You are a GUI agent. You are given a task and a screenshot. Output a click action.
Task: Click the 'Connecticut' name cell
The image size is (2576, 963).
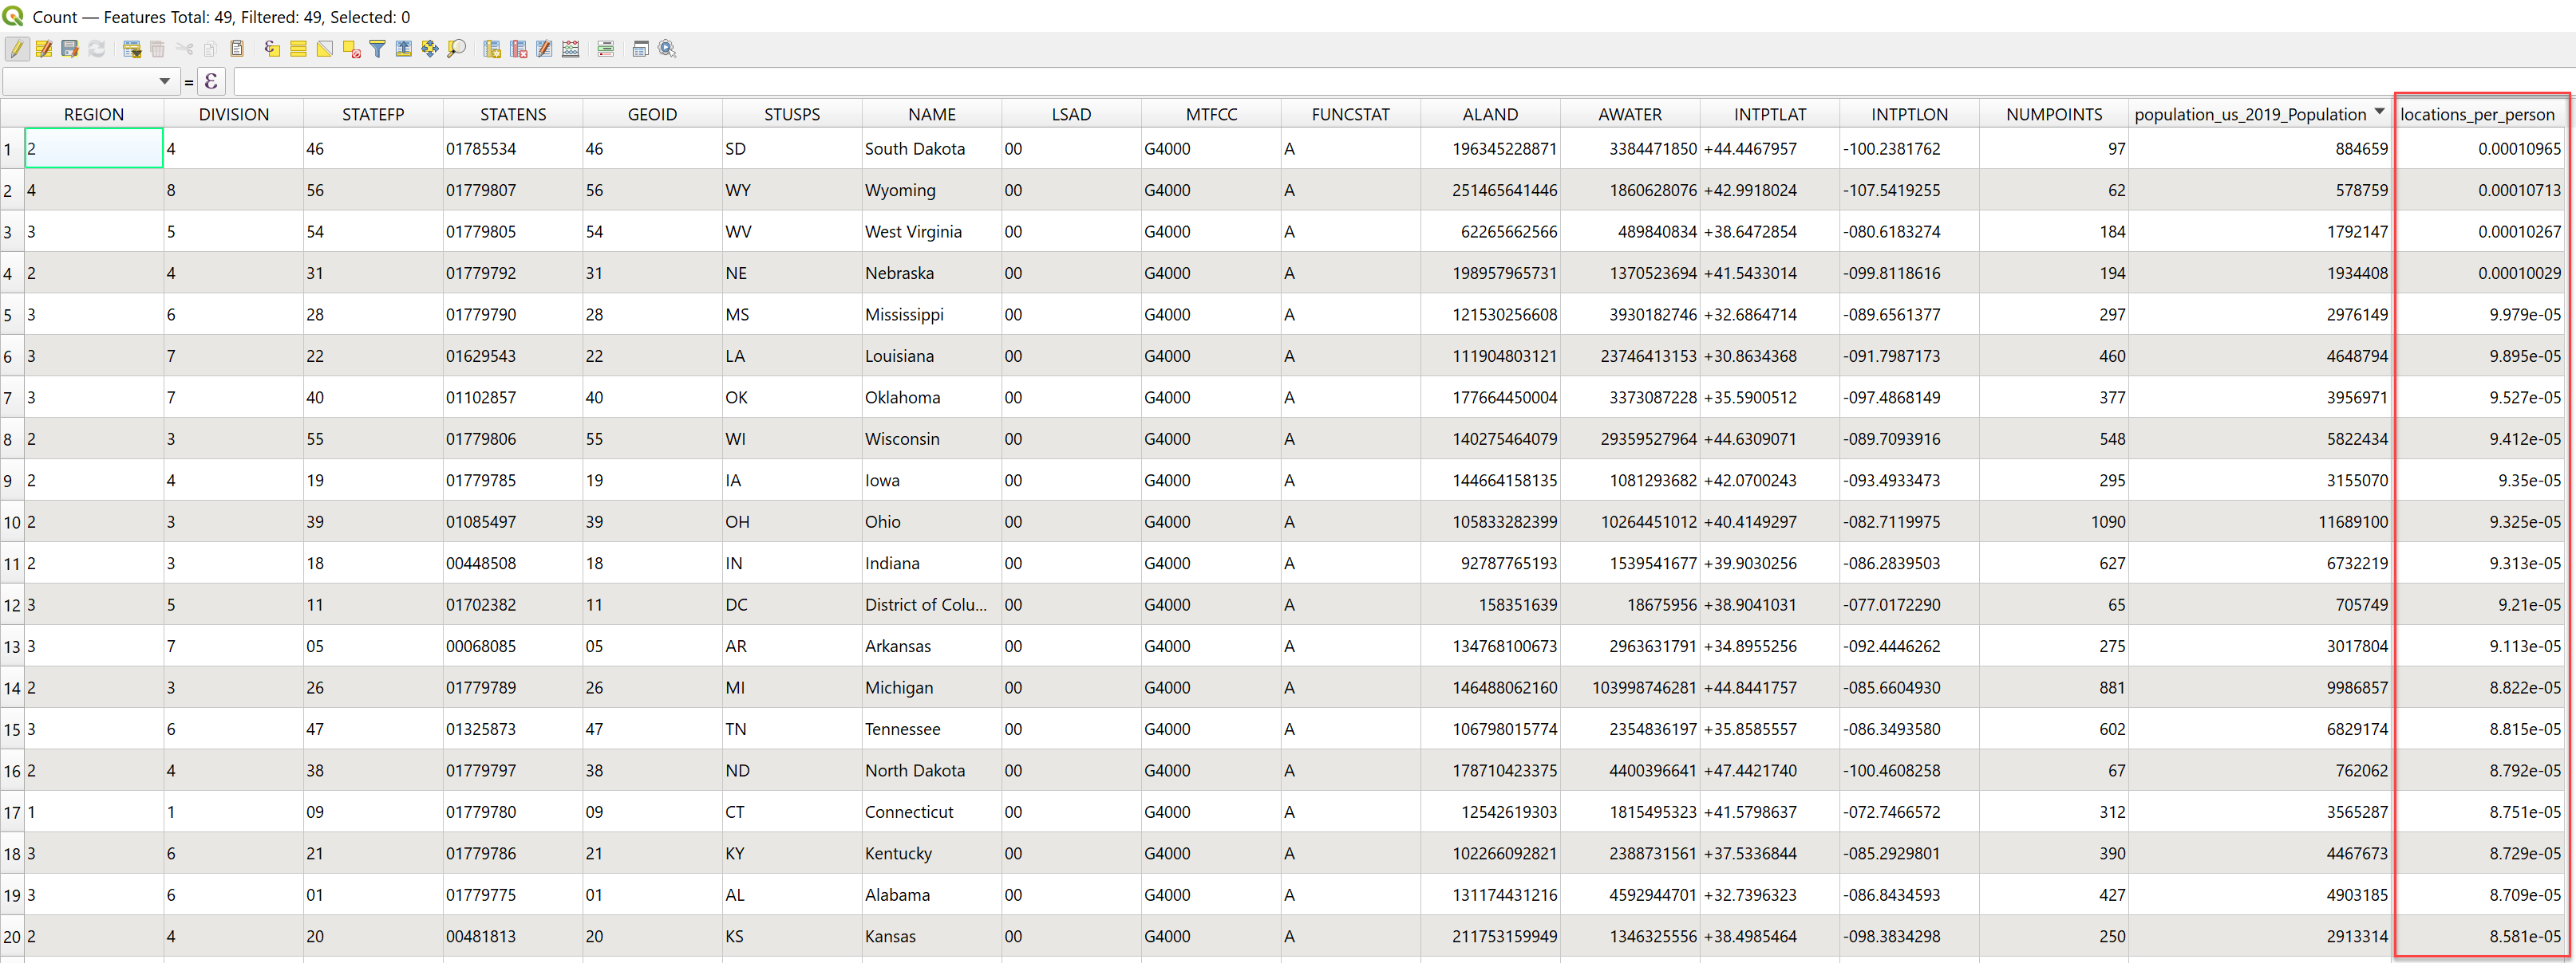pyautogui.click(x=932, y=812)
